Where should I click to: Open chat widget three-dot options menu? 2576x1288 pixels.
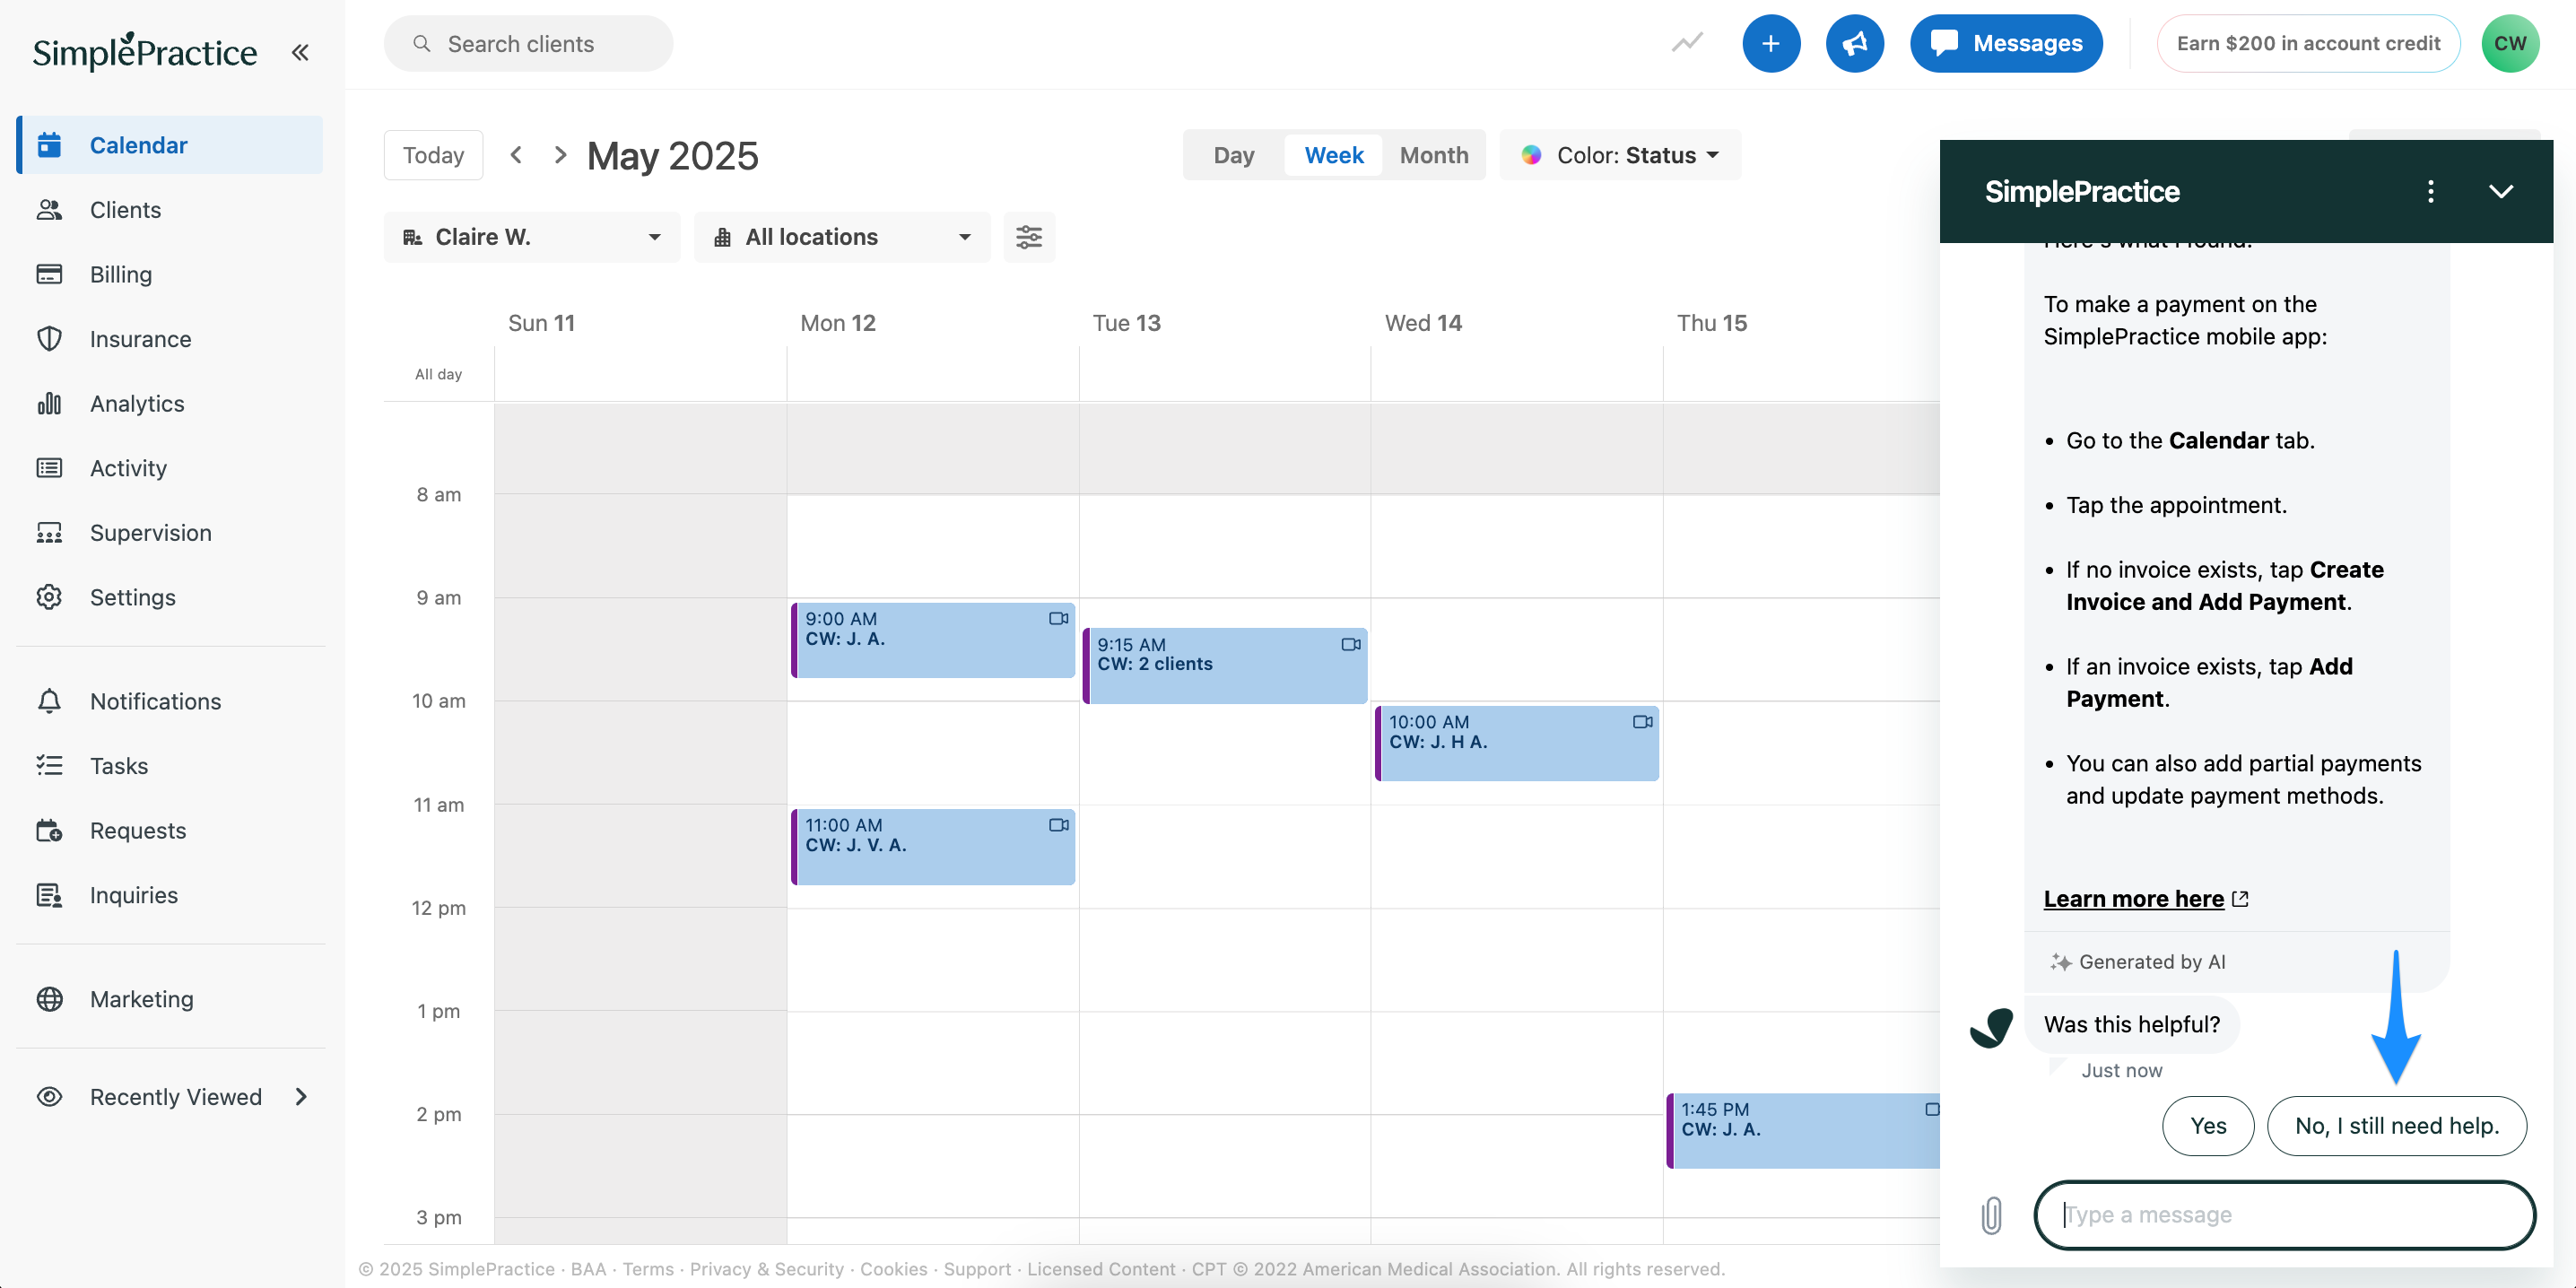pyautogui.click(x=2431, y=191)
